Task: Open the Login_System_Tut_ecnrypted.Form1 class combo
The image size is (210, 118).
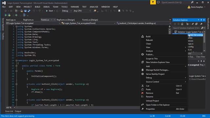Action: (88, 23)
